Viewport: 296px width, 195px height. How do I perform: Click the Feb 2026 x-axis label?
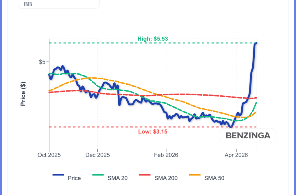(x=166, y=155)
